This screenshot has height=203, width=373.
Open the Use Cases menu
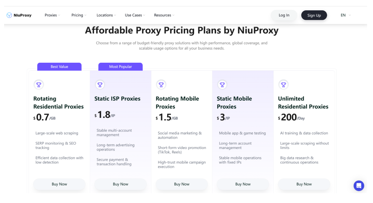[135, 15]
